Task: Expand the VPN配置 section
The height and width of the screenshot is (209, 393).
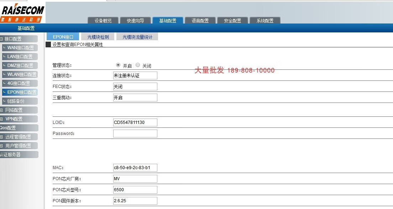Action: [1, 119]
